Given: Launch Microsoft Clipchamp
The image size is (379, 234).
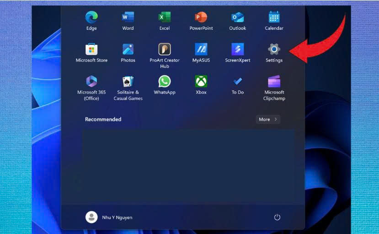Looking at the screenshot, I should tap(274, 81).
